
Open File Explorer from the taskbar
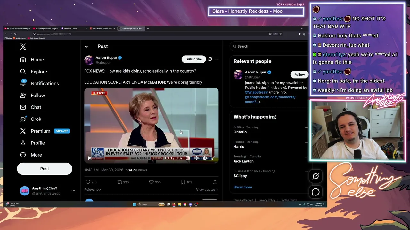point(179,204)
